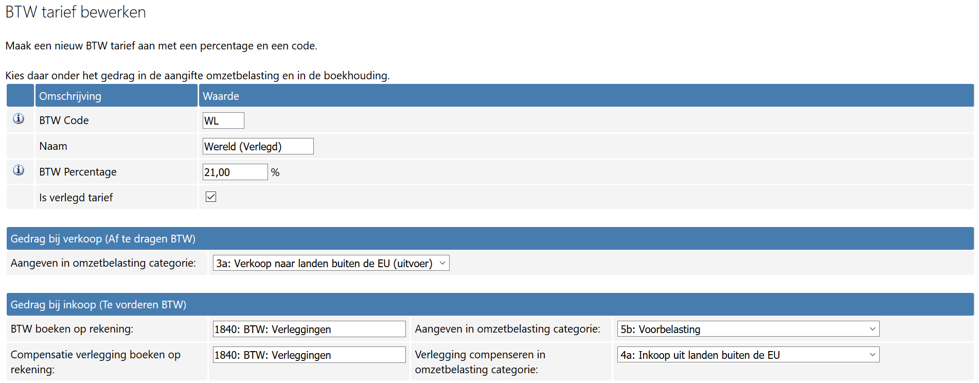This screenshot has width=979, height=383.
Task: Open the '4a: Inkoop uit landen' dropdown
Action: (x=748, y=355)
